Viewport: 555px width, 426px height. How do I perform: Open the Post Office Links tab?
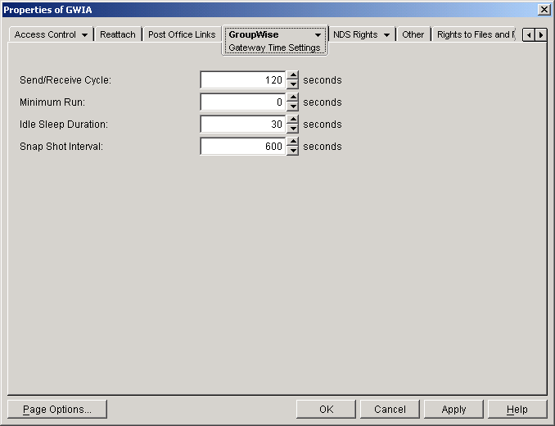(x=182, y=34)
